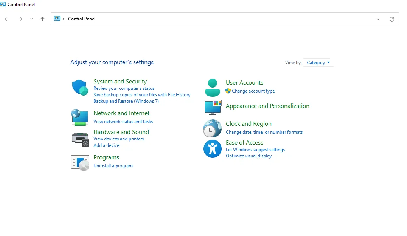Screen dimensions: 407x236
Task: Open the System and Security shield icon
Action: [80, 88]
